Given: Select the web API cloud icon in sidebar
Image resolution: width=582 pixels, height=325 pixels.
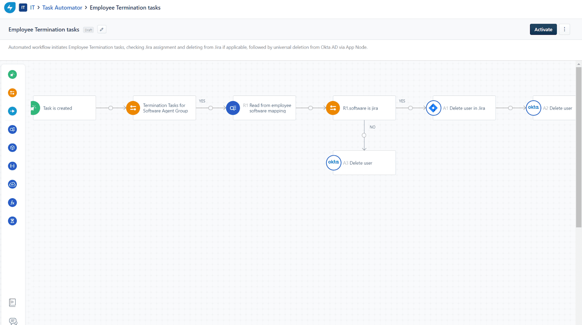Looking at the screenshot, I should tap(12, 184).
